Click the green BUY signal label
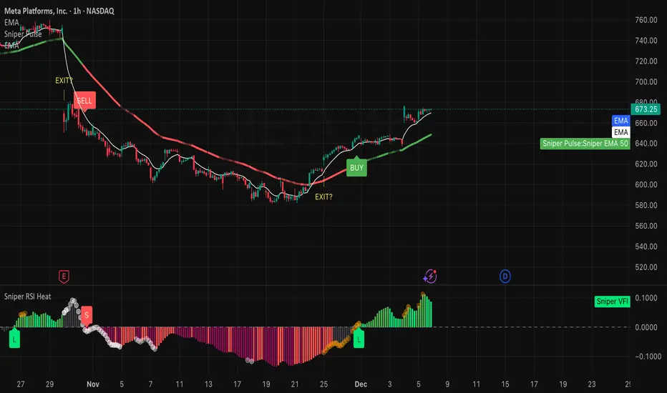Image resolution: width=667 pixels, height=393 pixels. point(356,167)
